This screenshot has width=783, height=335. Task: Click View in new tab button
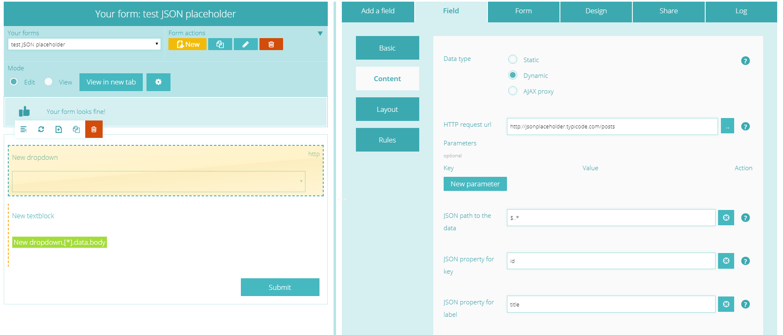click(111, 82)
